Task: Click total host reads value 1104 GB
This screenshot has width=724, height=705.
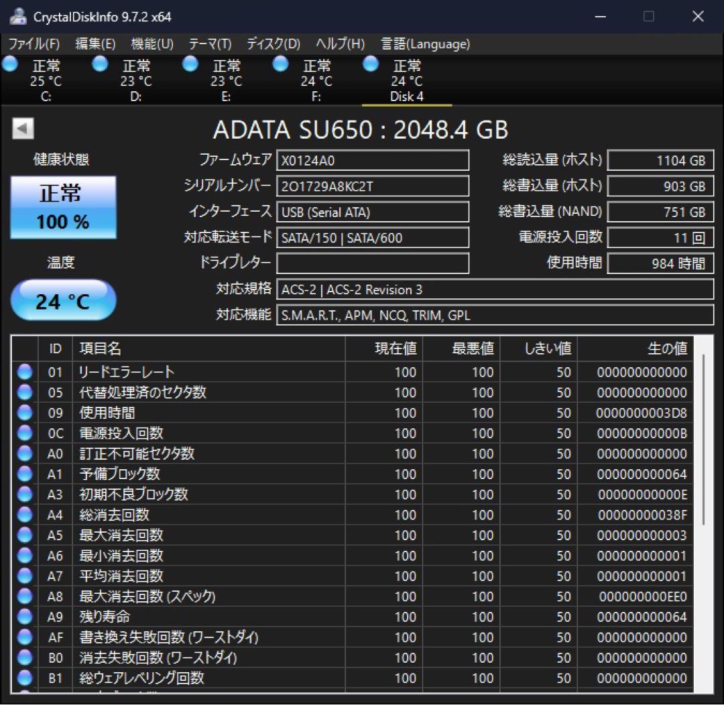Action: point(660,160)
